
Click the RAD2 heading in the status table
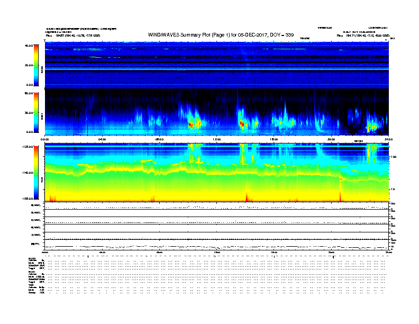coord(32,258)
